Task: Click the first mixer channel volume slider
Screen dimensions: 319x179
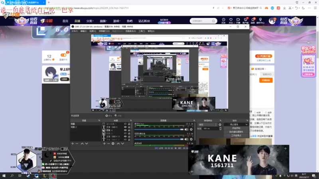Action: coord(159,130)
